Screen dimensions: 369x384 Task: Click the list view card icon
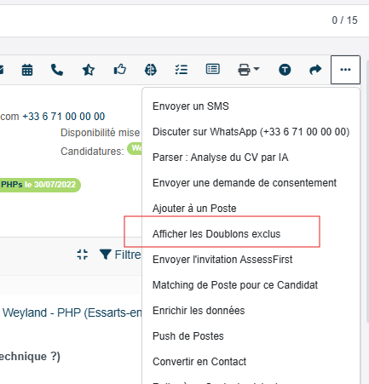(213, 69)
